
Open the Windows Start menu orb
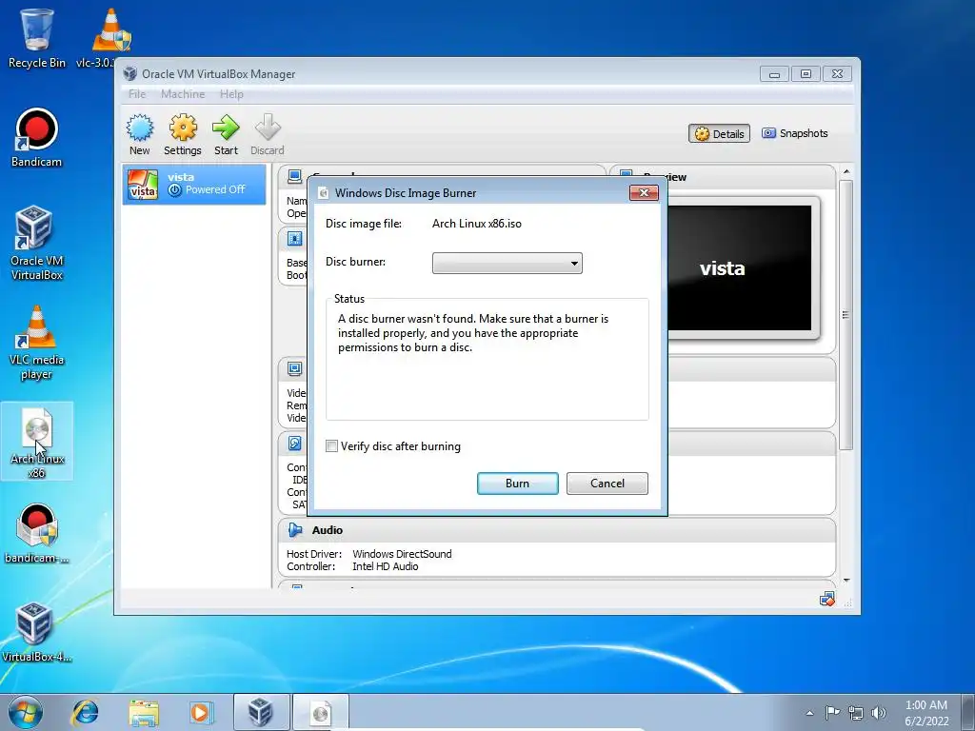click(26, 712)
